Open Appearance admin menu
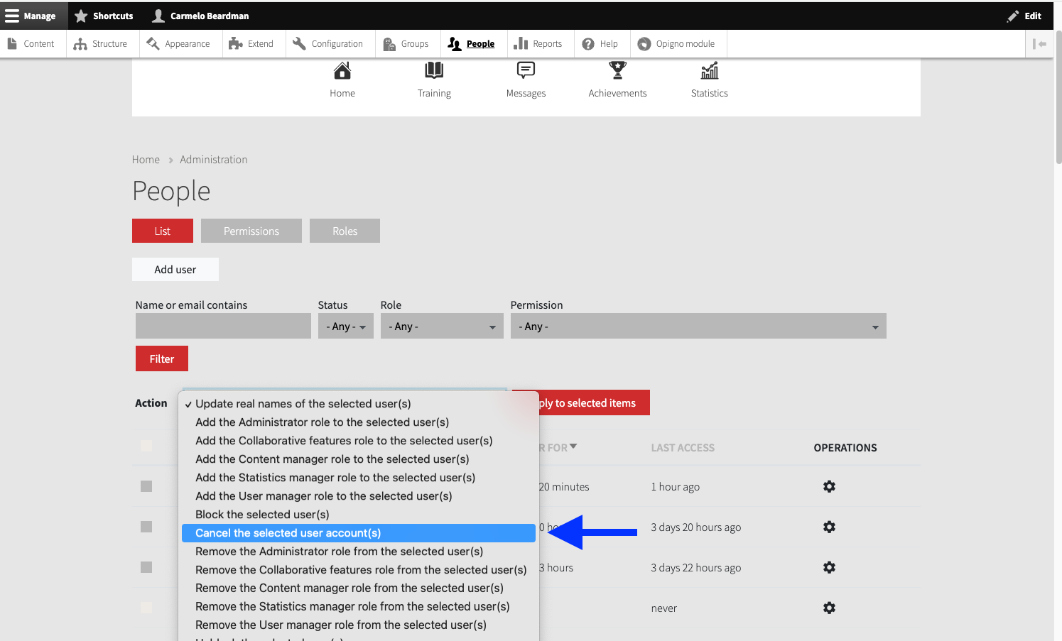 pyautogui.click(x=179, y=43)
